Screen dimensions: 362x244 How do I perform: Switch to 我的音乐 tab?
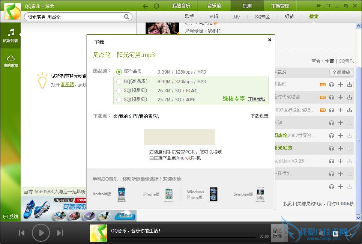[x=181, y=6]
